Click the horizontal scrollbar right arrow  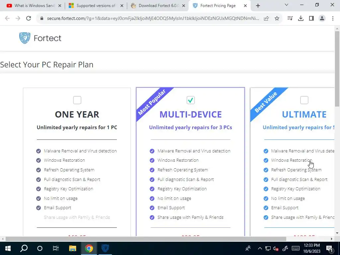(332, 239)
